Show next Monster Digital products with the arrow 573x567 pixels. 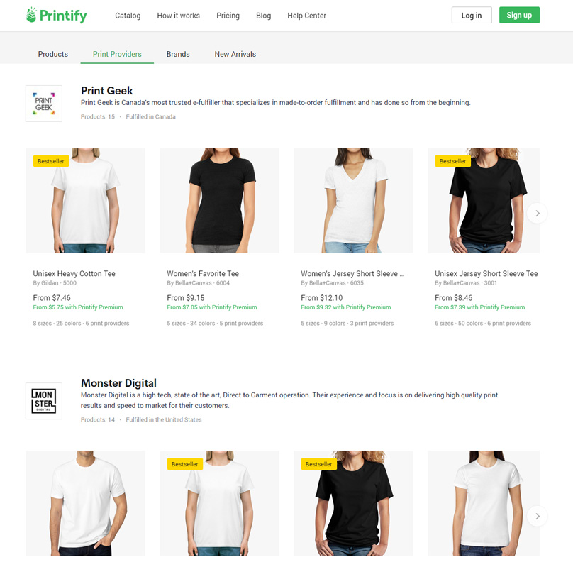click(538, 516)
